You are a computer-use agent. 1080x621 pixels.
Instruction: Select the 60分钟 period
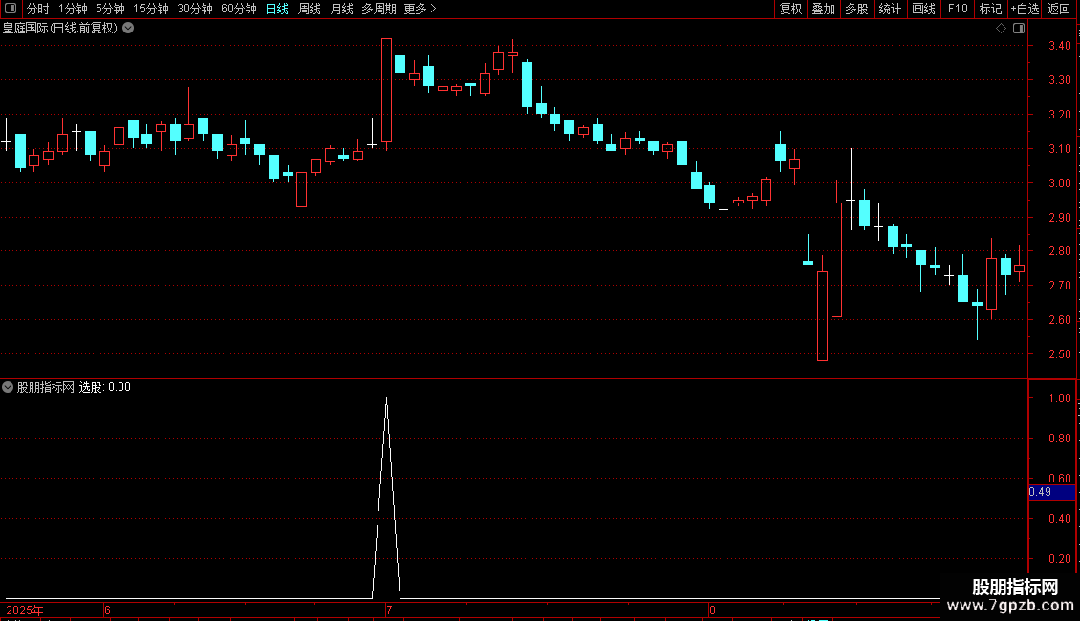point(238,9)
